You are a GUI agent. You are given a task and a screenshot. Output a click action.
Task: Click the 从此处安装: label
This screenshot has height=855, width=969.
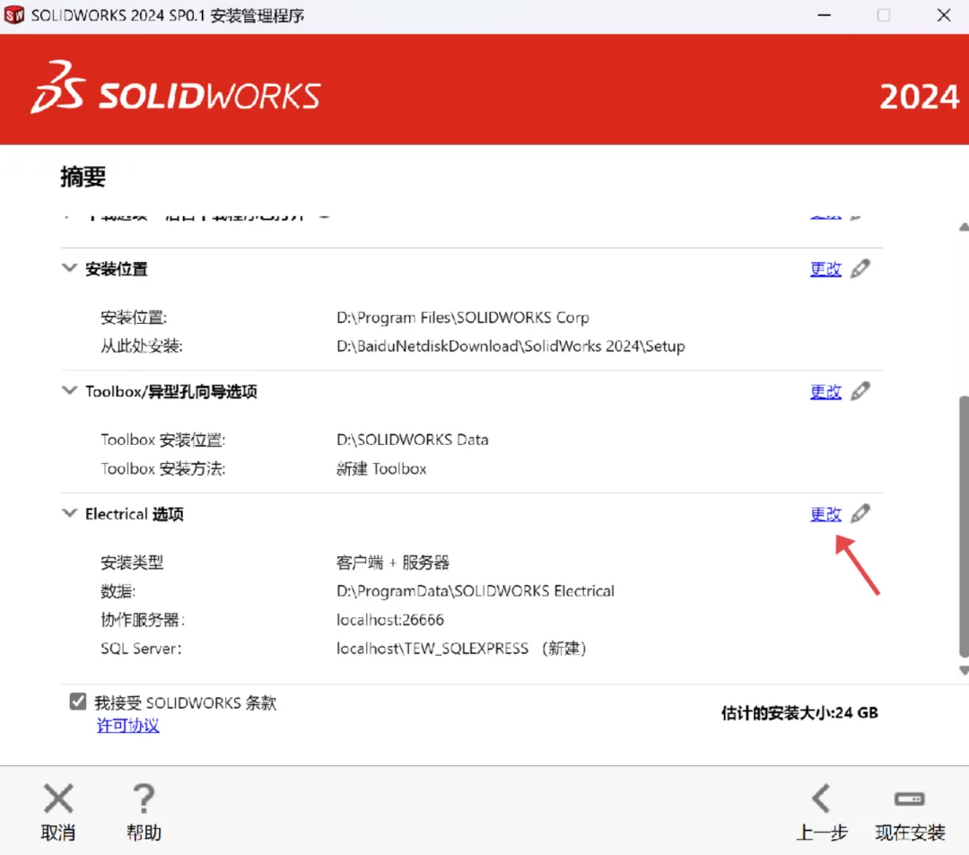point(142,346)
